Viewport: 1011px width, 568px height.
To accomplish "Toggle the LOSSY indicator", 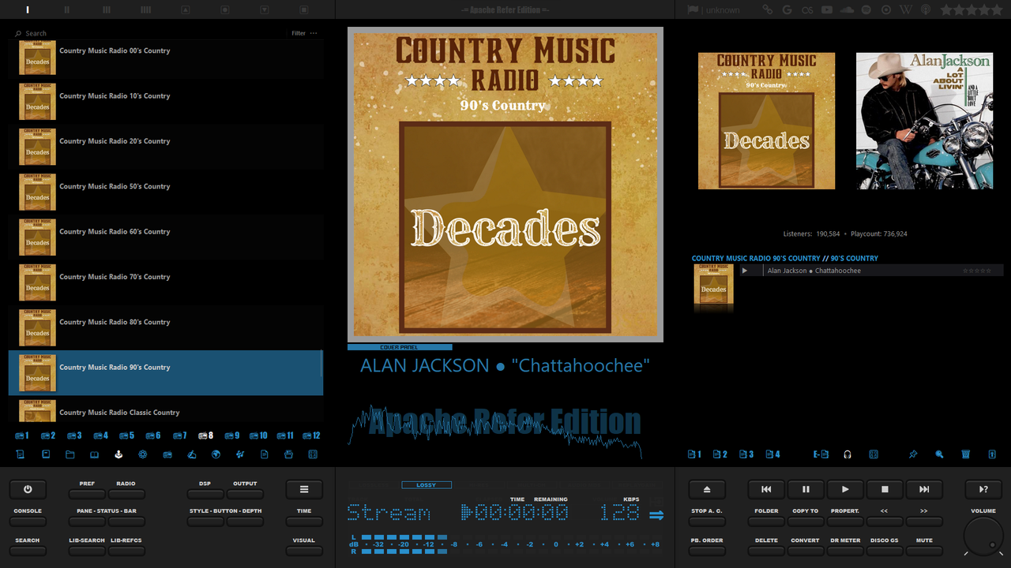I will point(427,485).
